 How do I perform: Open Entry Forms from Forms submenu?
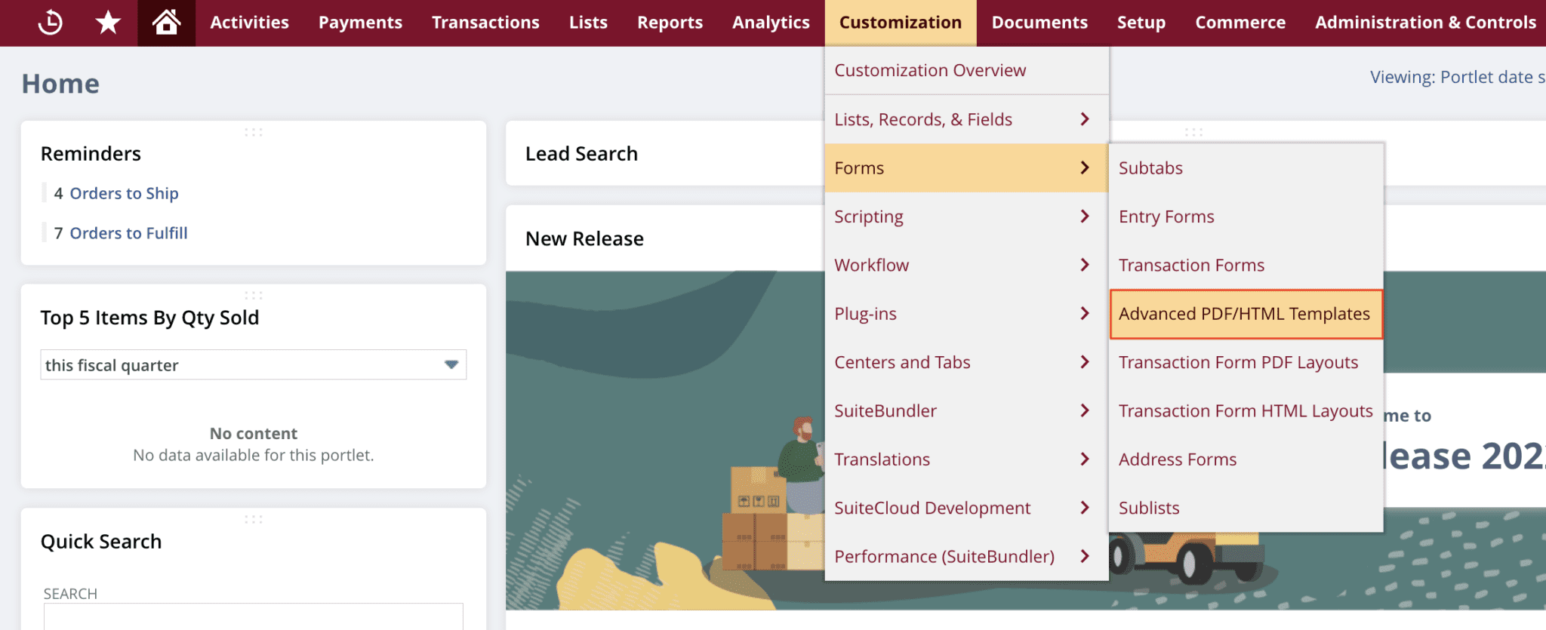tap(1166, 217)
